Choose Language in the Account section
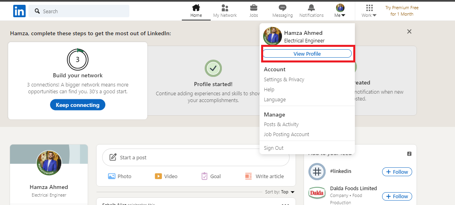 (275, 99)
